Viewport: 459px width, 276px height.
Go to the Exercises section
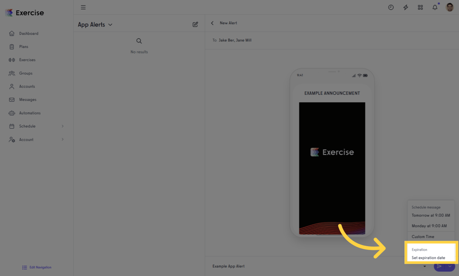(x=27, y=60)
